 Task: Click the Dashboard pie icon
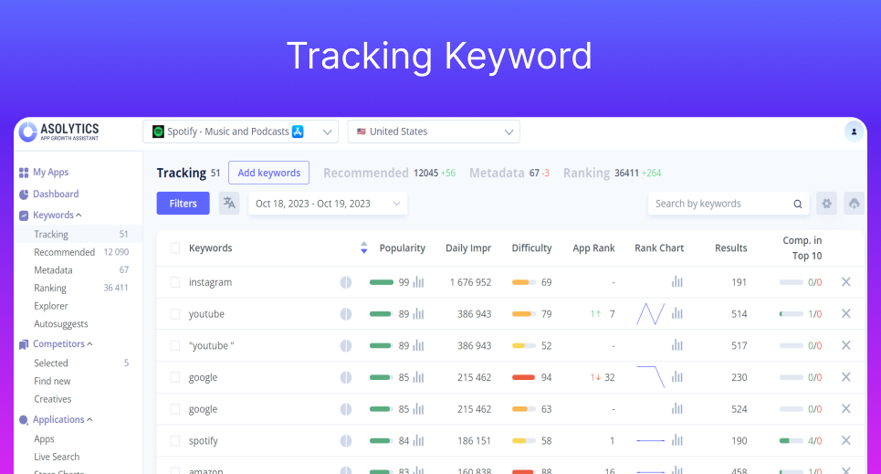(24, 194)
